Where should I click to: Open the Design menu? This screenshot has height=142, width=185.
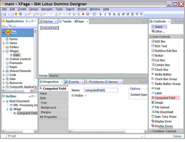pos(34,9)
